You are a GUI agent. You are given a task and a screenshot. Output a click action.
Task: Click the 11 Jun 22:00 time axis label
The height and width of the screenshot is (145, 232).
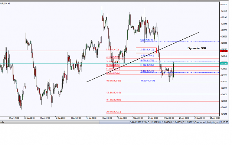click(x=45, y=118)
